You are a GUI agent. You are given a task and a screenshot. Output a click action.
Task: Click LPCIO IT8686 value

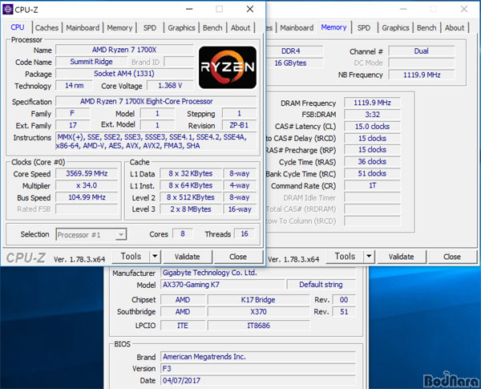258,325
